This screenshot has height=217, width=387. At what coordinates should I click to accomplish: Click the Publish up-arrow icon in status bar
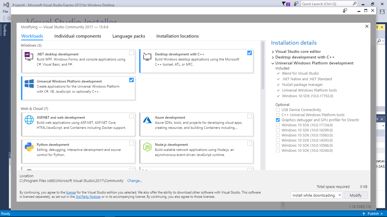(x=364, y=214)
